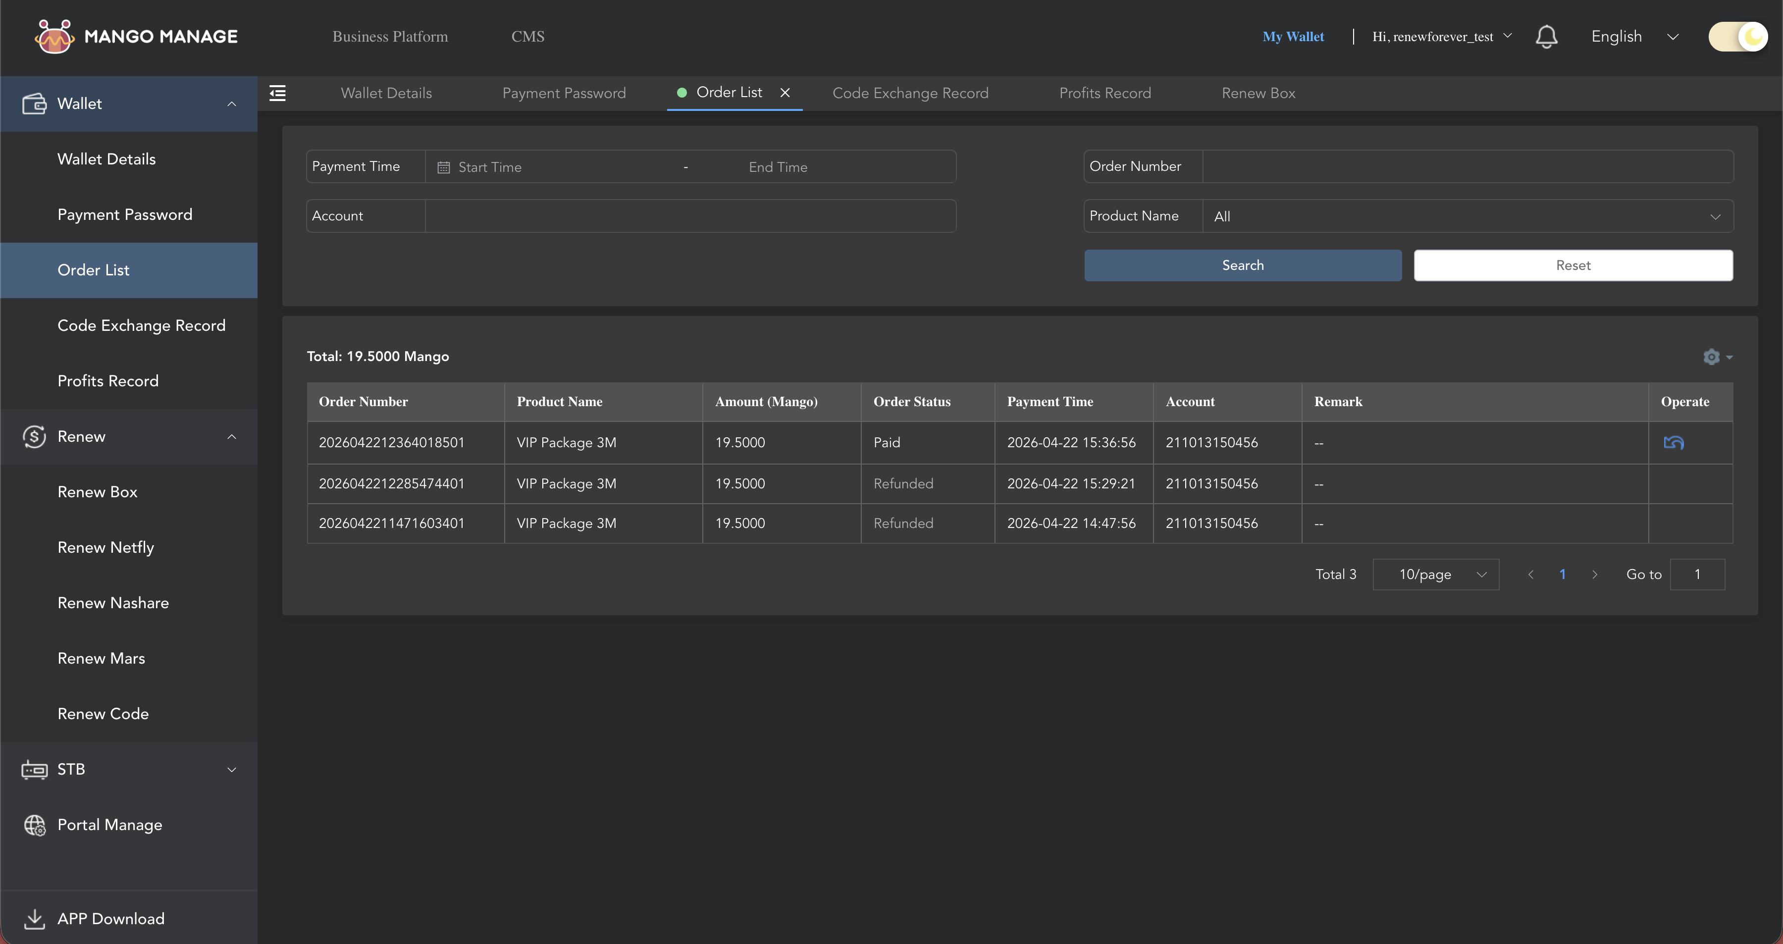Click the Wallet icon in the sidebar
The width and height of the screenshot is (1783, 944).
click(x=34, y=103)
